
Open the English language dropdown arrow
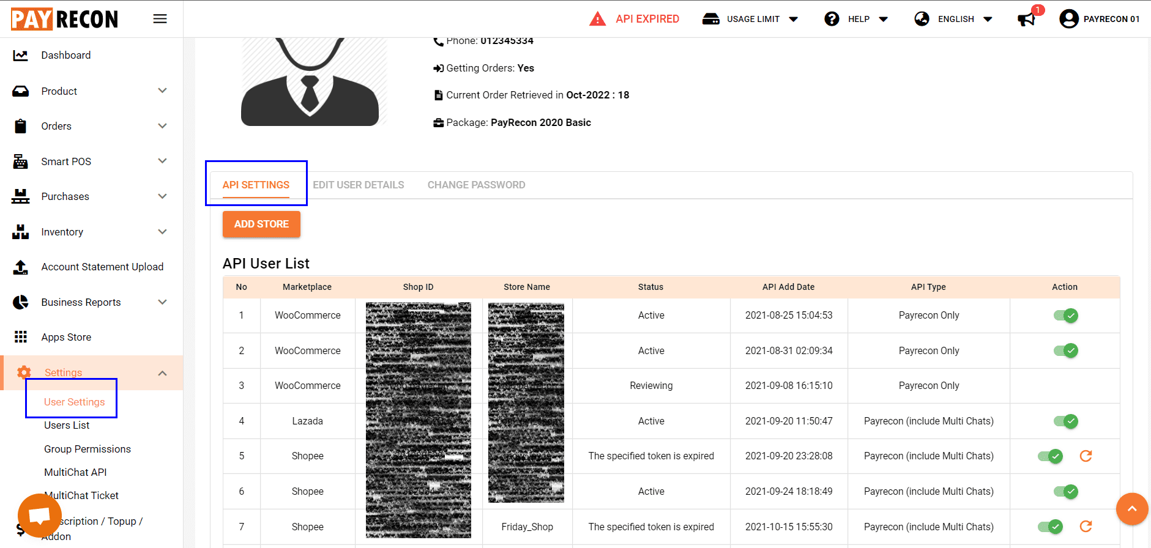pyautogui.click(x=988, y=19)
